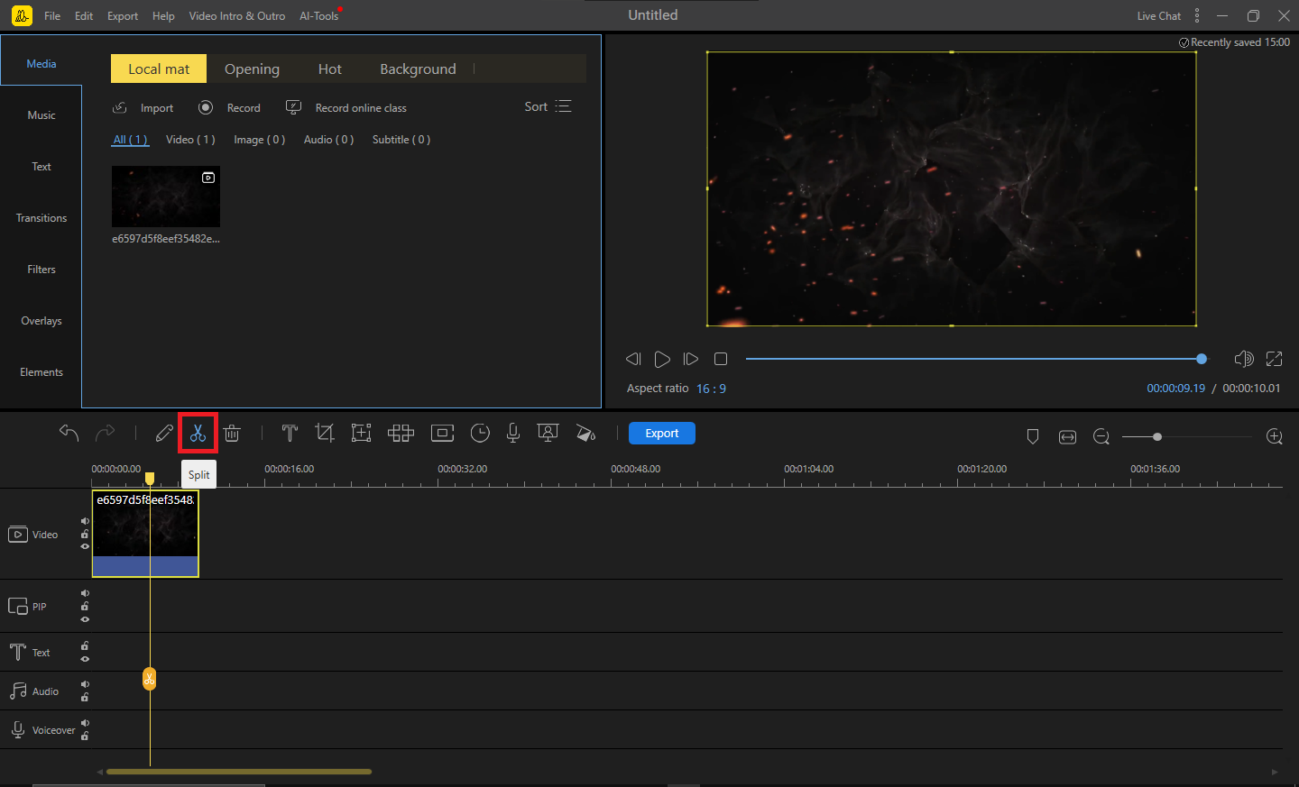The image size is (1299, 787).
Task: Split the clip with the scissors tool
Action: click(x=198, y=434)
